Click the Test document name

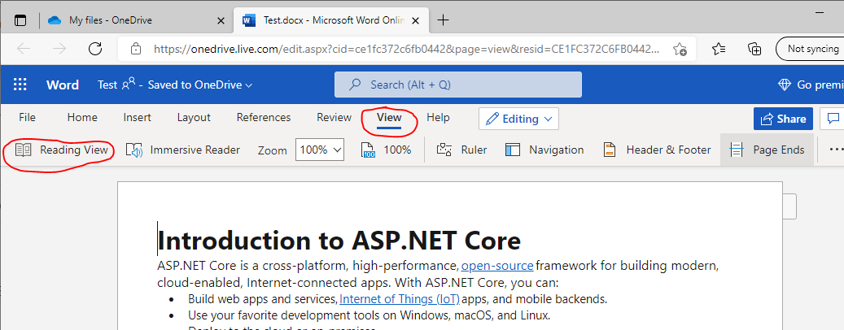107,85
